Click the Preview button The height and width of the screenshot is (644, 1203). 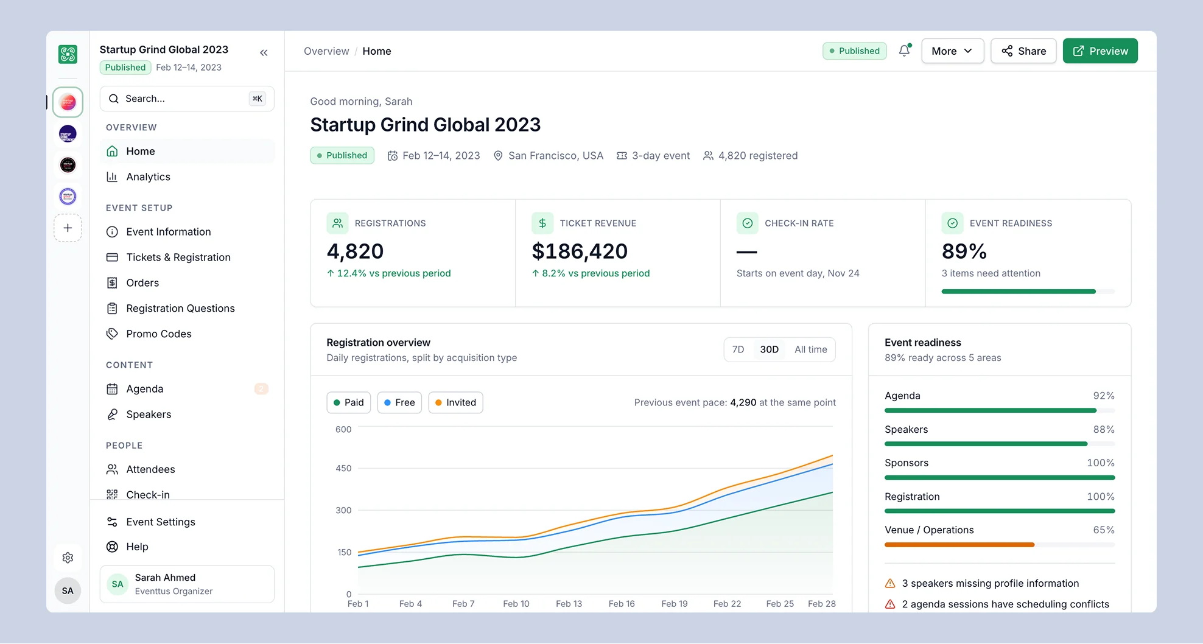pyautogui.click(x=1100, y=51)
